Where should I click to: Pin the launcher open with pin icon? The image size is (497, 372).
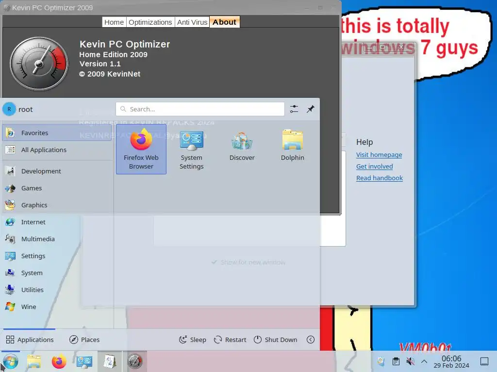pos(311,109)
